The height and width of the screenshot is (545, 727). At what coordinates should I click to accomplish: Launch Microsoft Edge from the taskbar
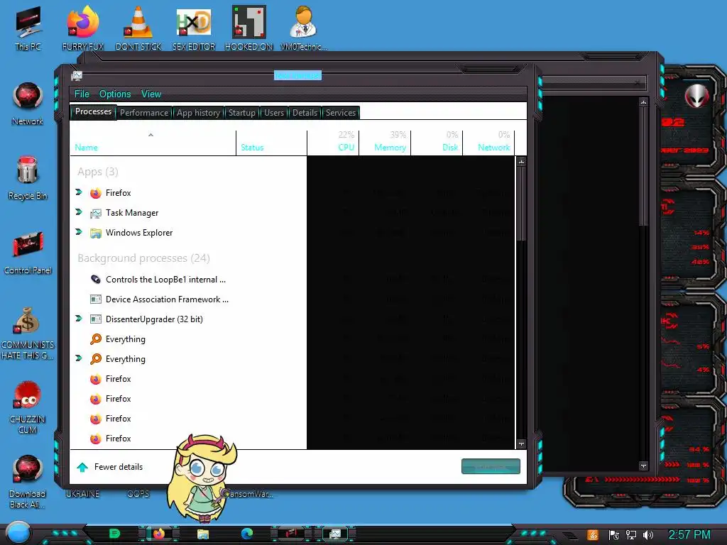246,534
